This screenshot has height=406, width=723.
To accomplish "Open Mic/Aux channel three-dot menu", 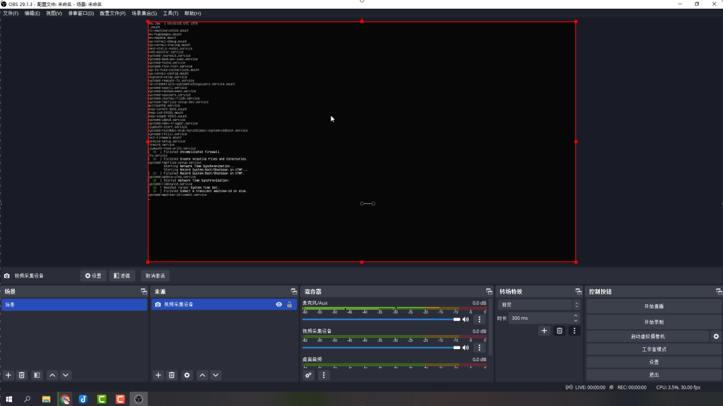I will tap(479, 319).
